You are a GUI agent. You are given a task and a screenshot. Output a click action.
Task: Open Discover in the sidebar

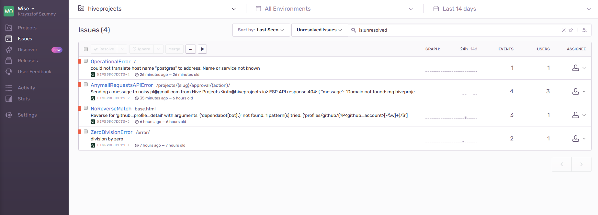[28, 50]
